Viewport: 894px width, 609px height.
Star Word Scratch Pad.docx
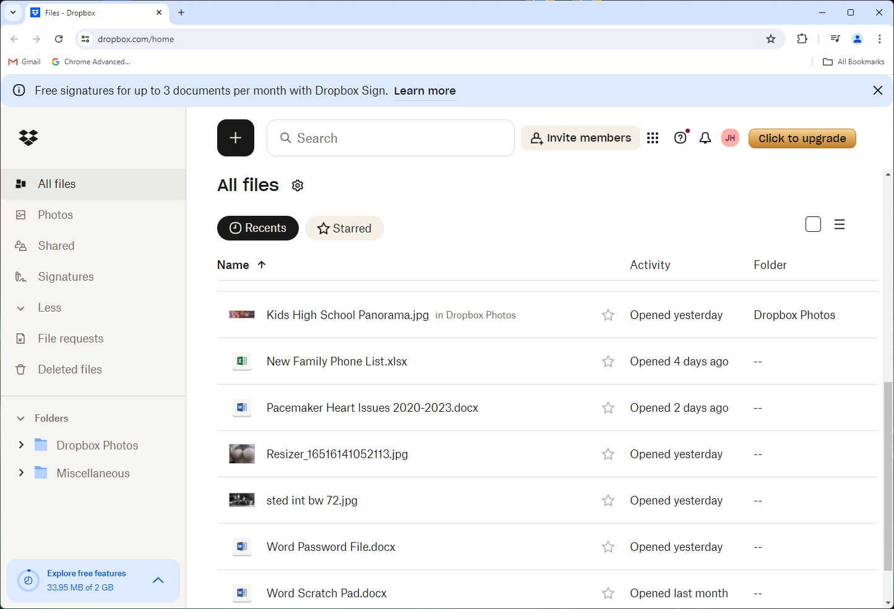(x=608, y=593)
